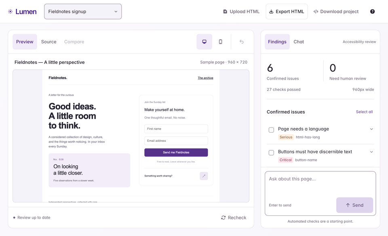Click the Accessibility review label

[359, 42]
